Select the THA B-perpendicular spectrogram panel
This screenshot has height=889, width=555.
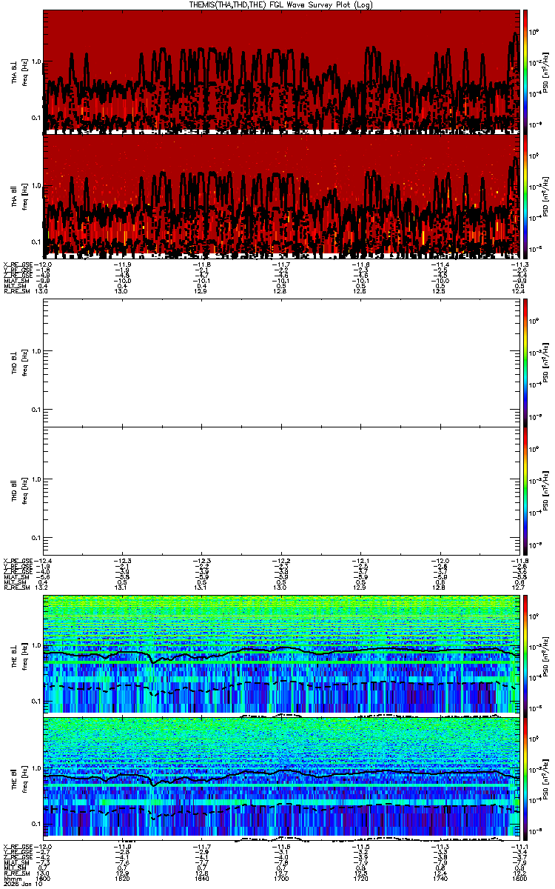281,72
